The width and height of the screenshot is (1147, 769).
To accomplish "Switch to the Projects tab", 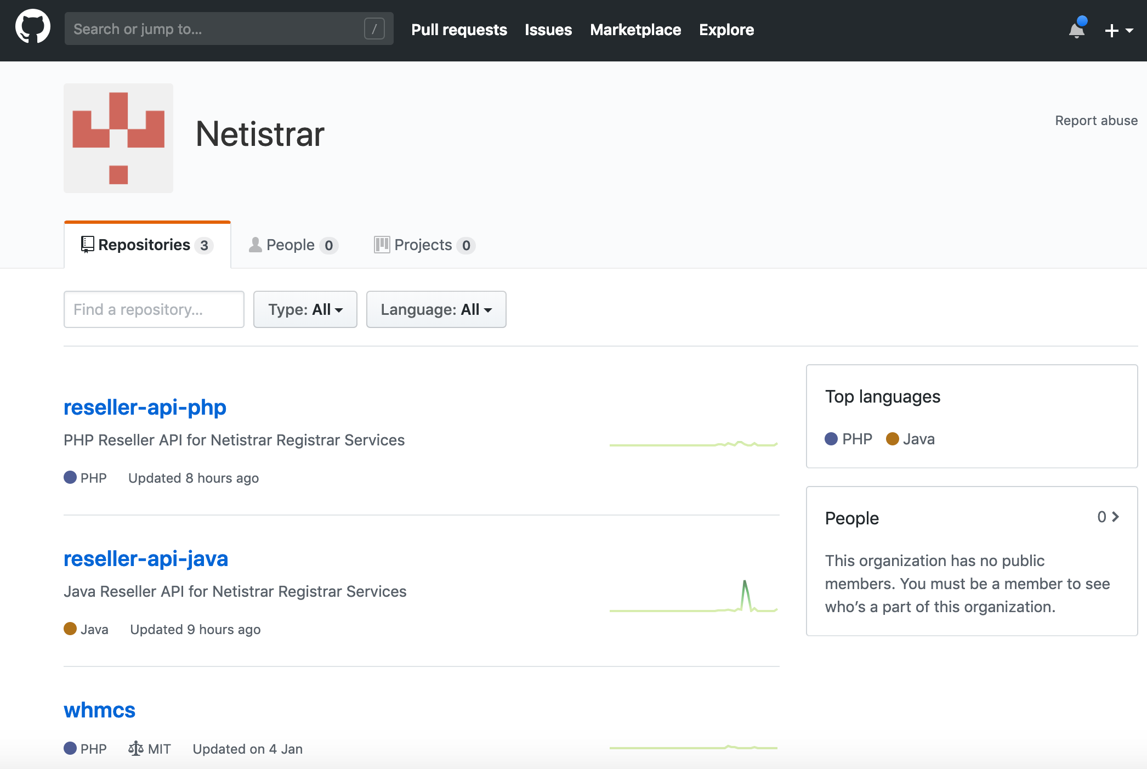I will 424,245.
